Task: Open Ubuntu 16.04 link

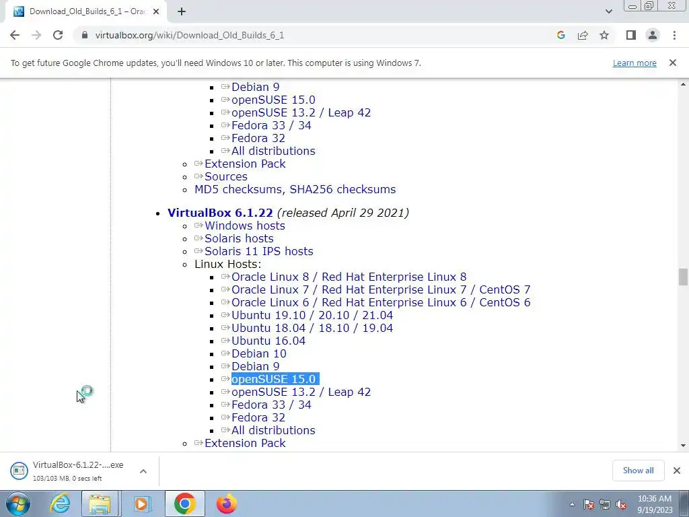Action: point(268,341)
